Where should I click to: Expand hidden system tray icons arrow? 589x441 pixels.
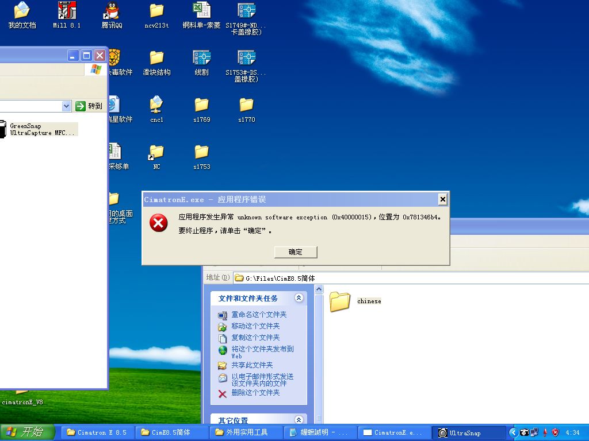tap(513, 432)
